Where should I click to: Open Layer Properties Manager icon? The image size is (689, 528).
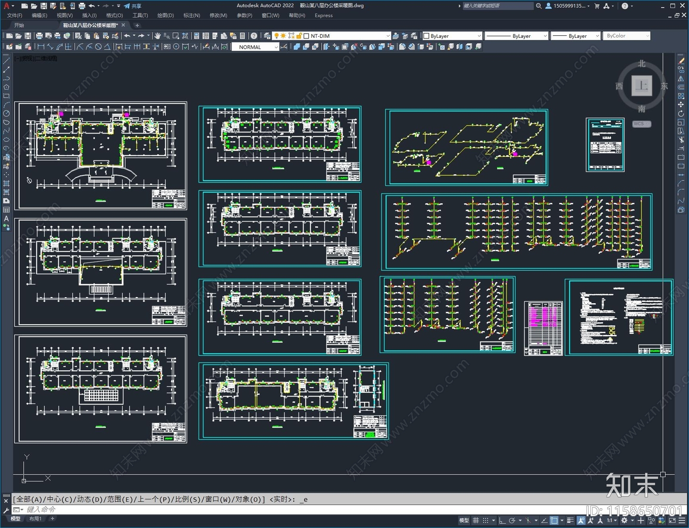(267, 36)
